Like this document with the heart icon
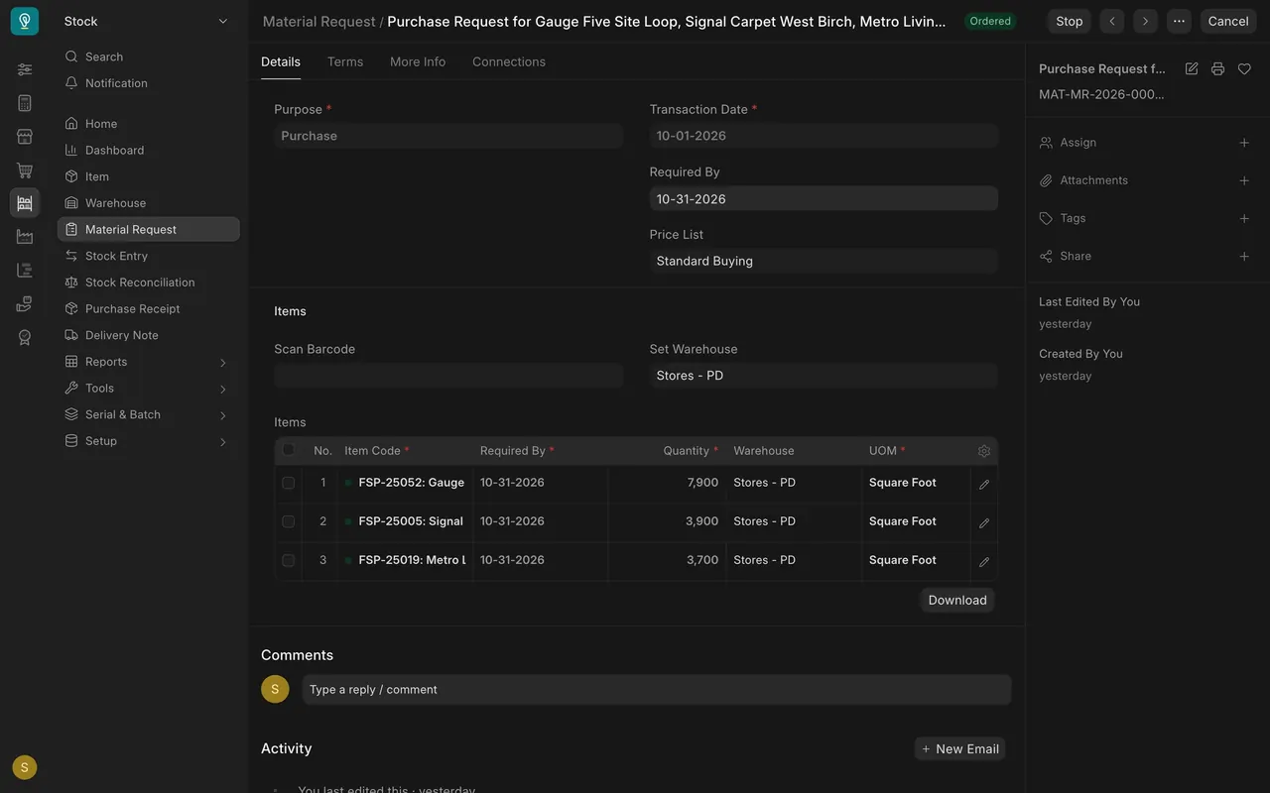This screenshot has width=1270, height=793. click(x=1244, y=68)
